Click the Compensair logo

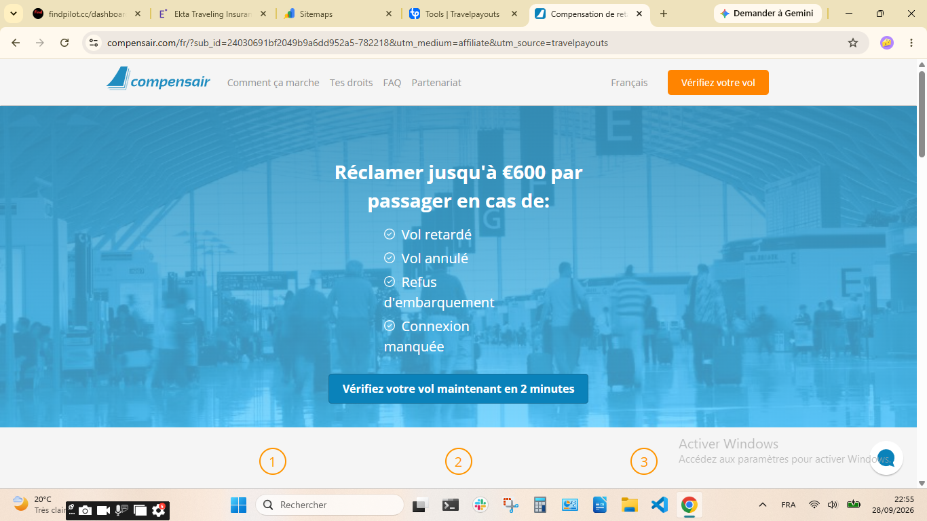pyautogui.click(x=158, y=79)
